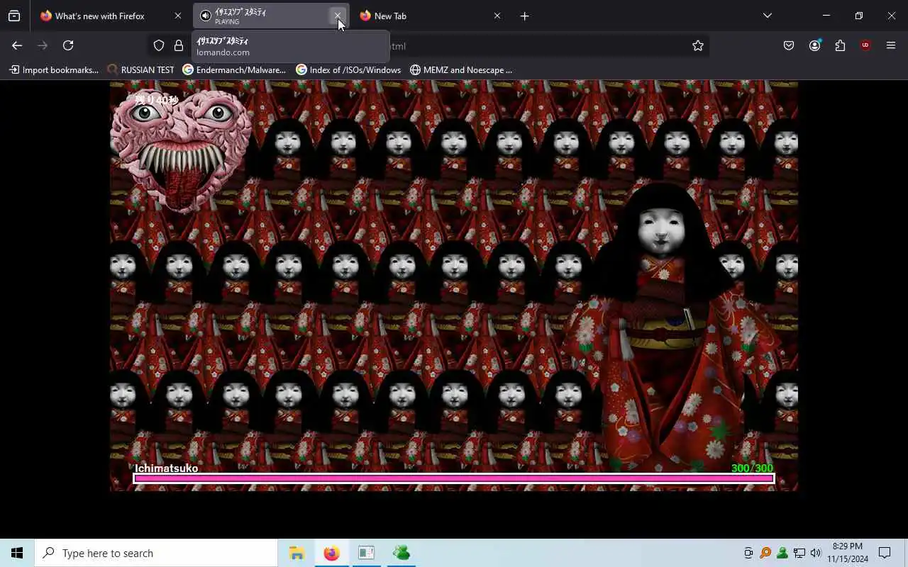Open Save to Pocket button
This screenshot has width=908, height=567.
click(789, 45)
